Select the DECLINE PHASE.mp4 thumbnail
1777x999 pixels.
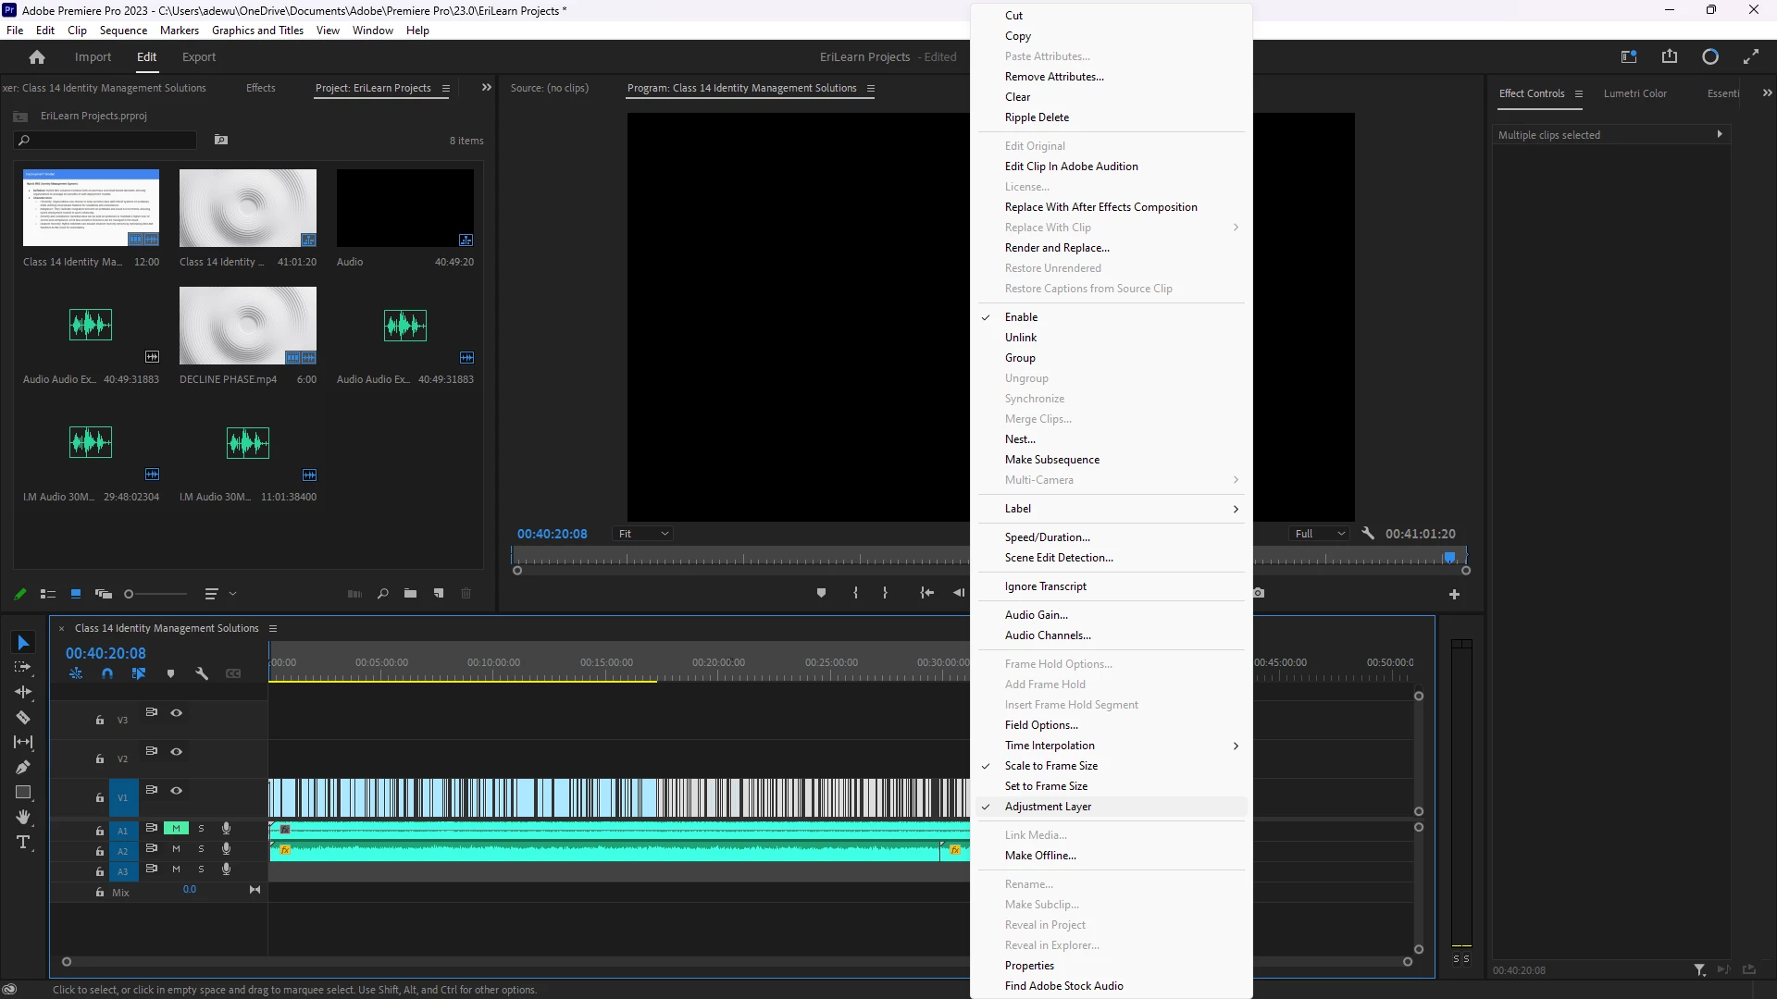[247, 326]
